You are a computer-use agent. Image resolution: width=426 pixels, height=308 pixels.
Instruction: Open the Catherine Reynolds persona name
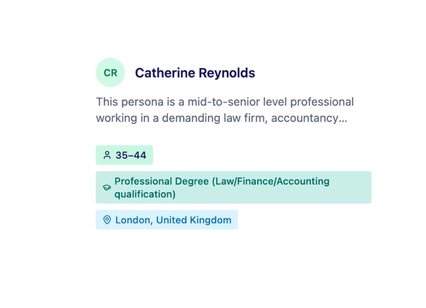coord(195,73)
